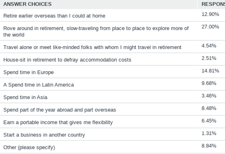Click the 9.68% response value
Viewport: 225px width, 154px height.
(209, 83)
